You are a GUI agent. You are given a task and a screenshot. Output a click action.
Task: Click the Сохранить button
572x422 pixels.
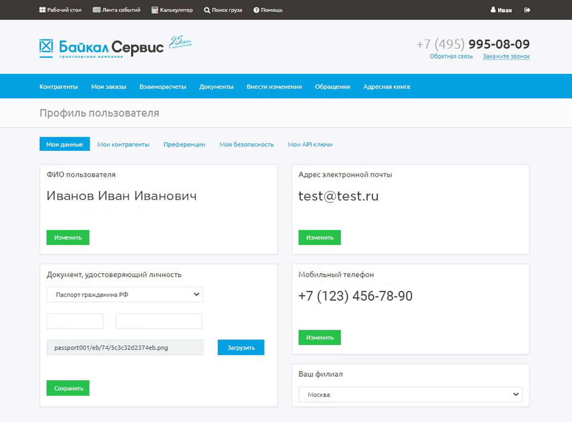(68, 388)
